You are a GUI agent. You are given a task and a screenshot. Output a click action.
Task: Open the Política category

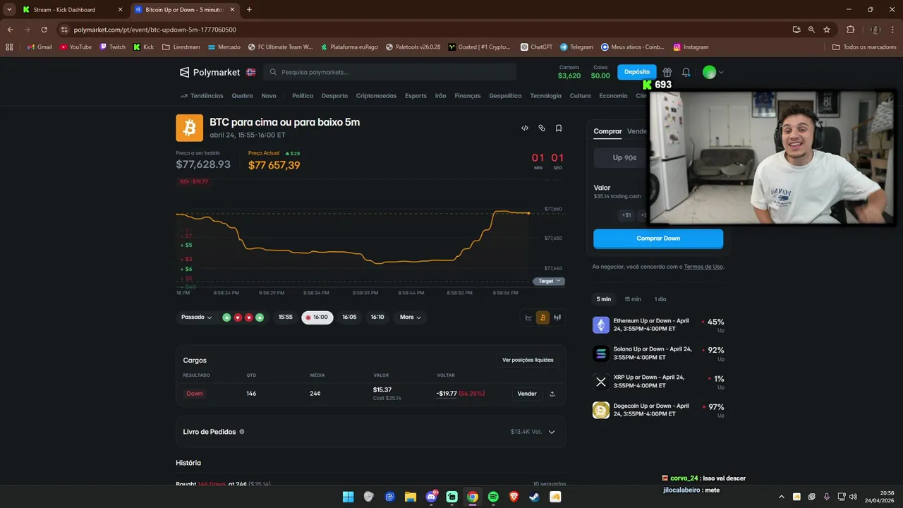303,96
